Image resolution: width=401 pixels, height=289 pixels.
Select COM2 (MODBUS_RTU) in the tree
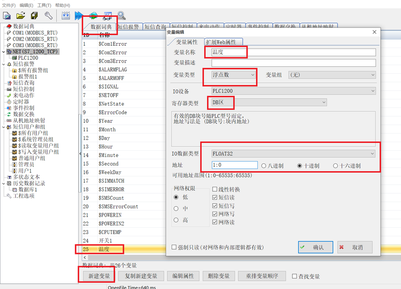click(35, 39)
